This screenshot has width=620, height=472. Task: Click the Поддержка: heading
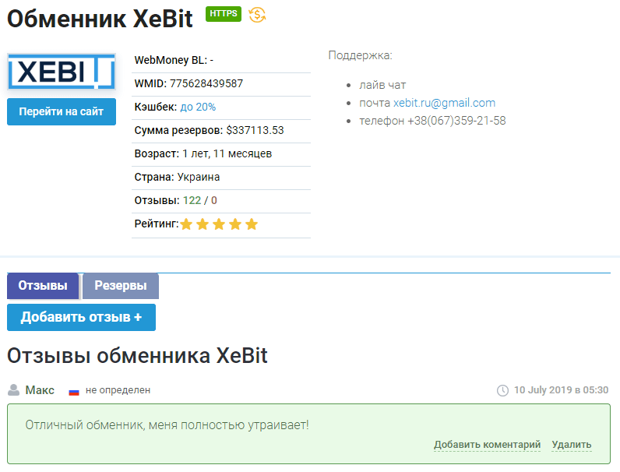pyautogui.click(x=360, y=55)
